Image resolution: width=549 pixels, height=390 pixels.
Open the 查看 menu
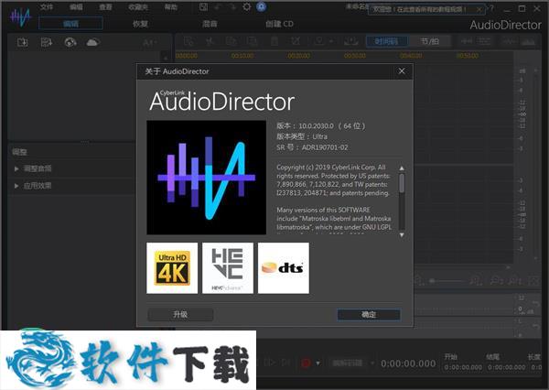point(105,6)
